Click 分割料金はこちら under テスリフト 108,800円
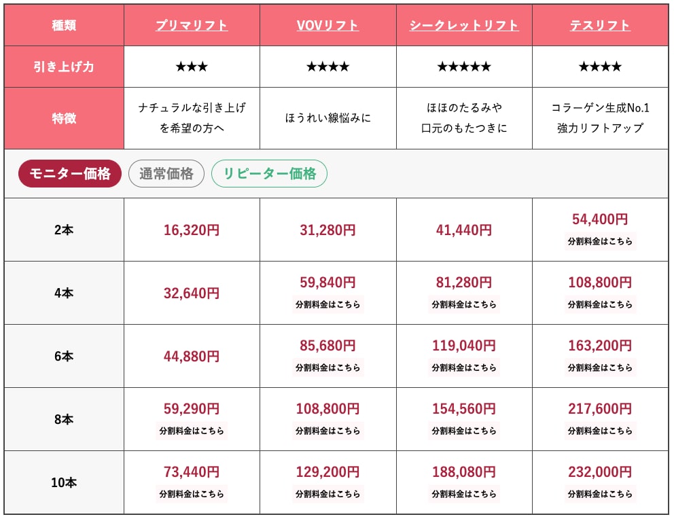 pyautogui.click(x=600, y=304)
